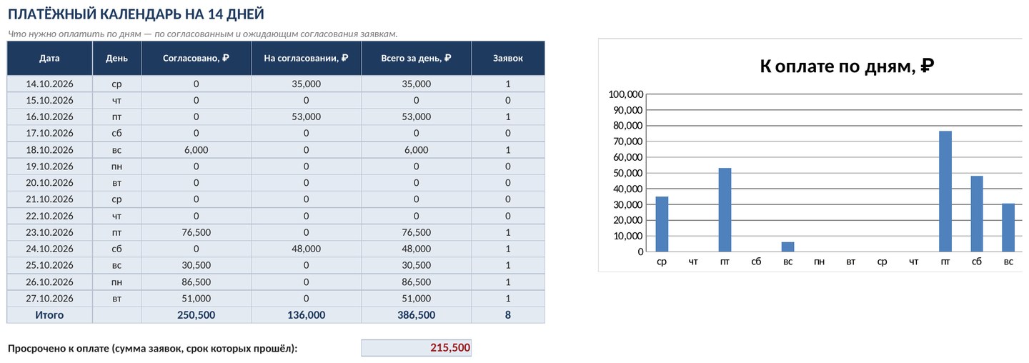
Task: Select the date cell 27.10.2026
Action: pos(49,298)
